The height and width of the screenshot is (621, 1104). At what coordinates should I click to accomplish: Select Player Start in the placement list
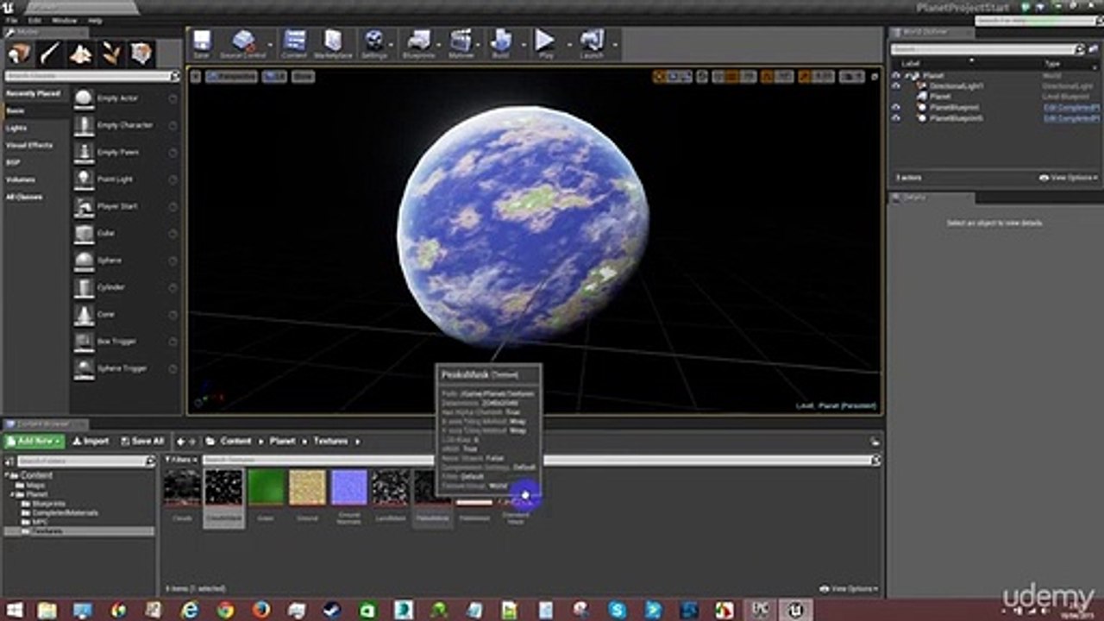pos(126,207)
